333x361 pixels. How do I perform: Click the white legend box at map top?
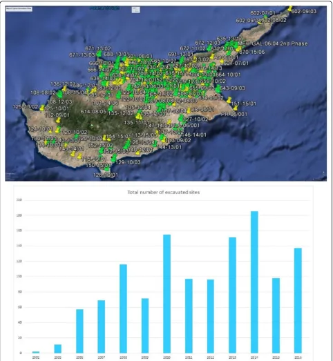tap(135, 10)
